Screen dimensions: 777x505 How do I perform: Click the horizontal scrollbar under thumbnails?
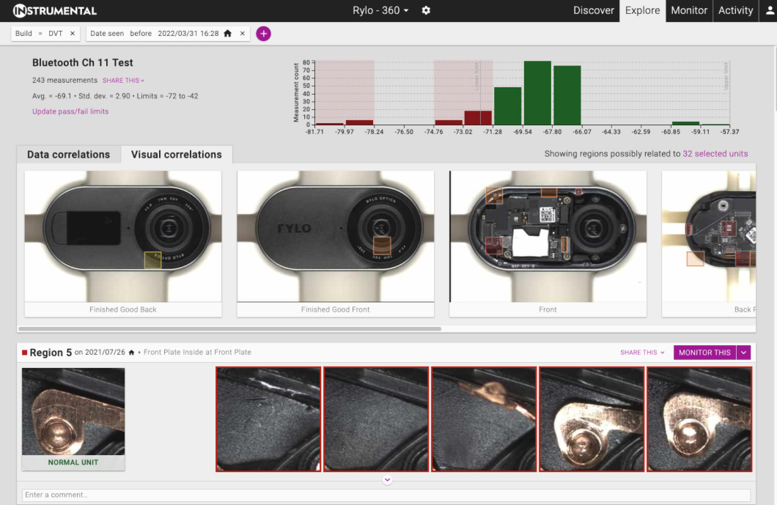coord(230,329)
